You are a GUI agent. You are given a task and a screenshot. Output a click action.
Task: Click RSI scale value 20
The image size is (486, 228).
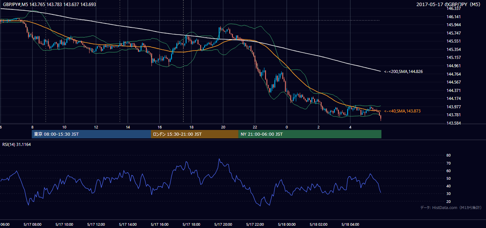point(448,201)
